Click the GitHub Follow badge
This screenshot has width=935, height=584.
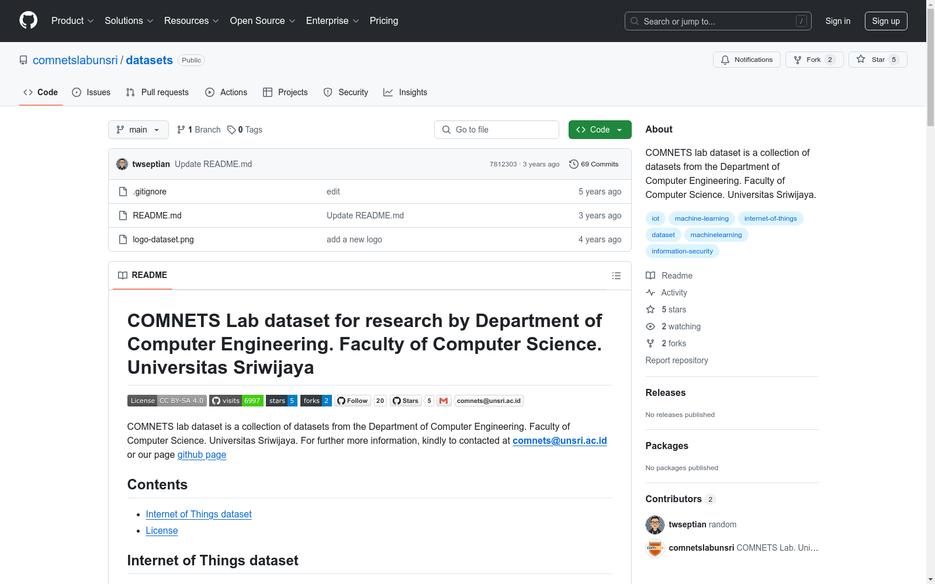pos(353,401)
